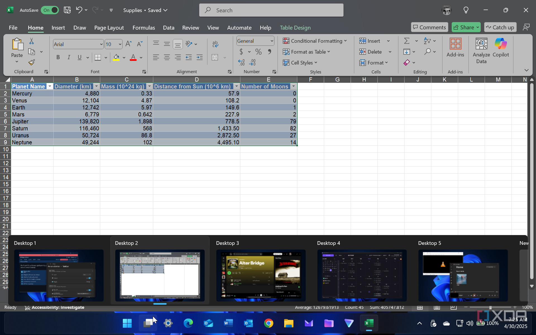The height and width of the screenshot is (335, 536).
Task: Click the Wrap Text icon
Action: [215, 44]
